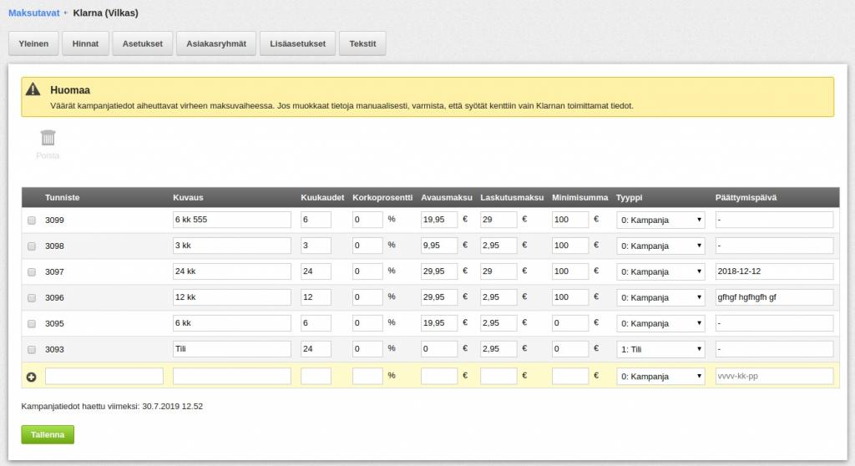Click the Kuvaus field containing 'Tili'

point(232,349)
